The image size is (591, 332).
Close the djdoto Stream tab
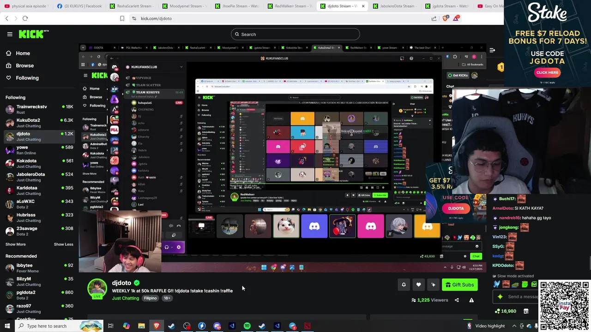point(363,6)
